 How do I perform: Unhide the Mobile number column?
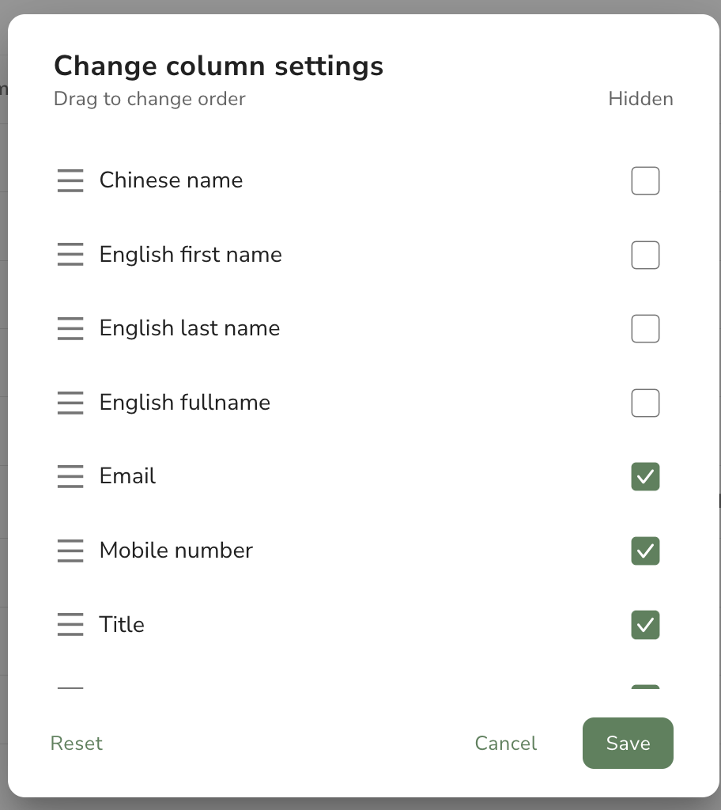coord(645,551)
